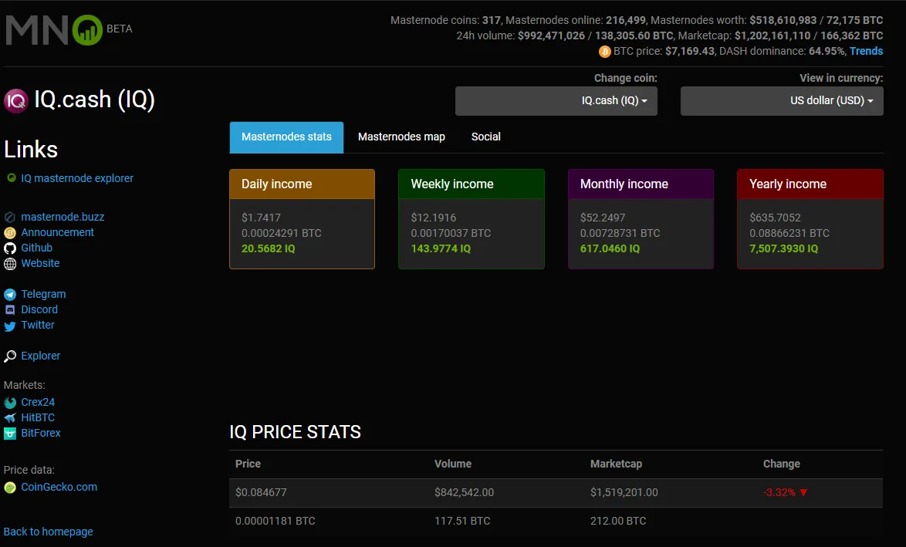
Task: Switch to the Masternodes map tab
Action: [x=401, y=137]
